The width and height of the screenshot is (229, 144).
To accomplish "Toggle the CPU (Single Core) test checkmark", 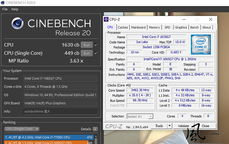I will (x=96, y=53).
